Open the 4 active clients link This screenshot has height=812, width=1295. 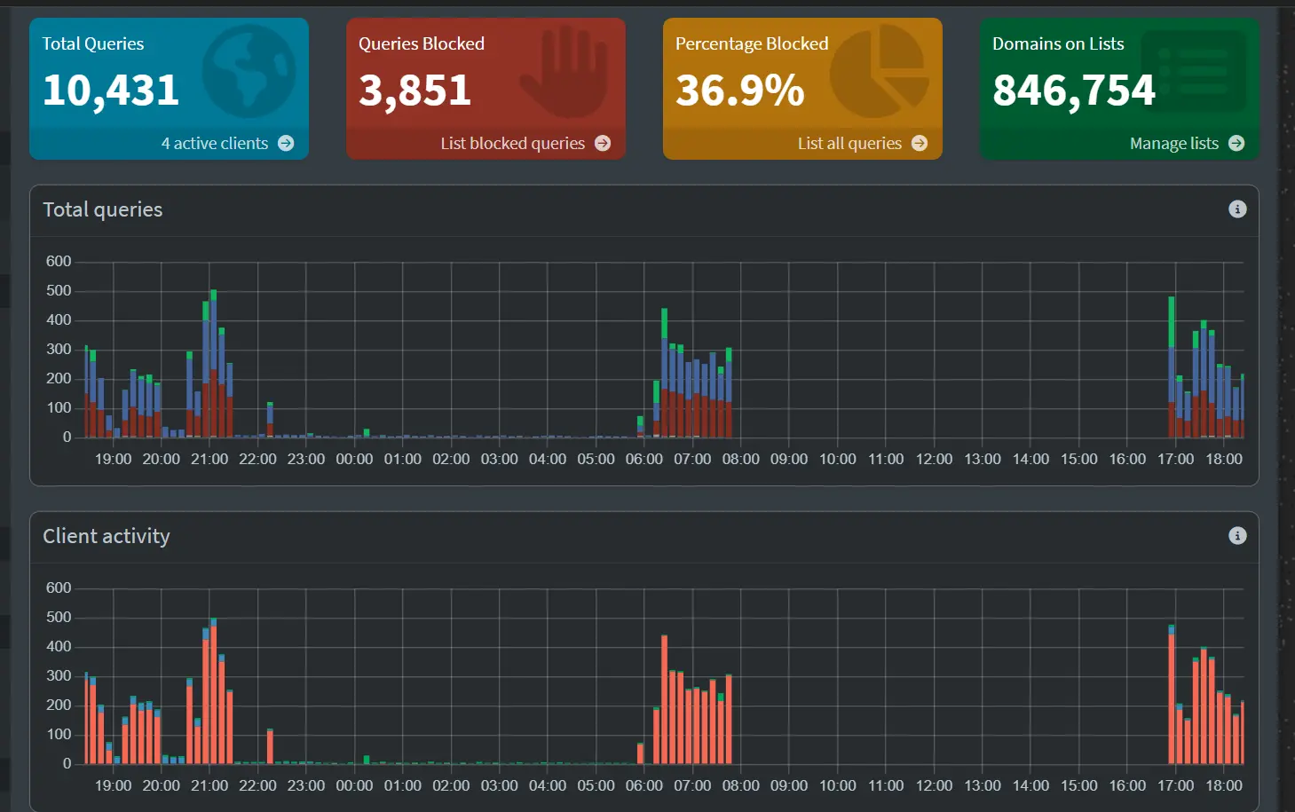pos(214,143)
